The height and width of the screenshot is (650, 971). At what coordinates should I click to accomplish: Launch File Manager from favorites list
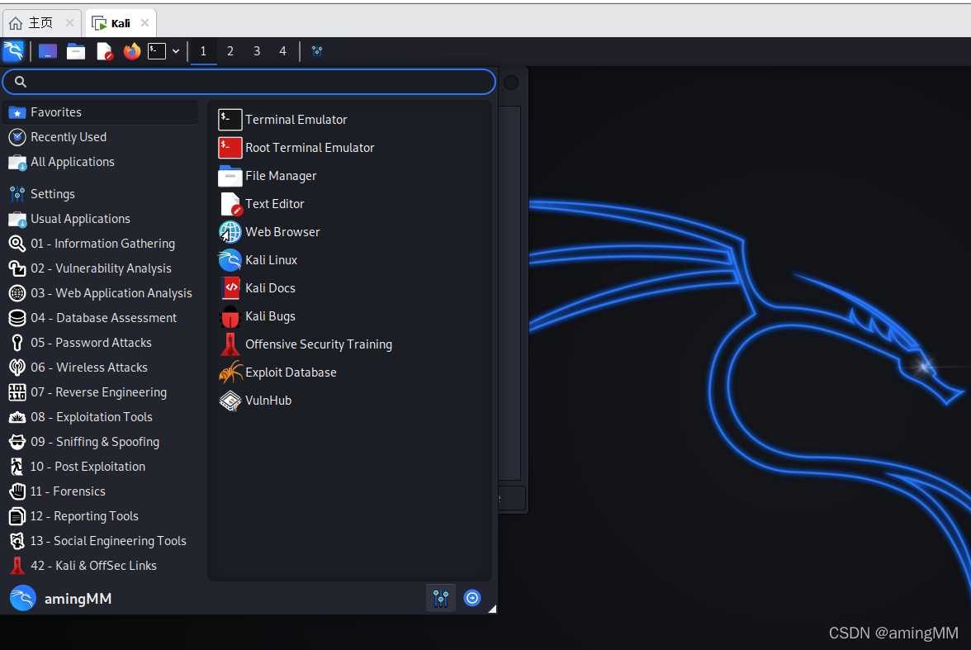point(350,176)
